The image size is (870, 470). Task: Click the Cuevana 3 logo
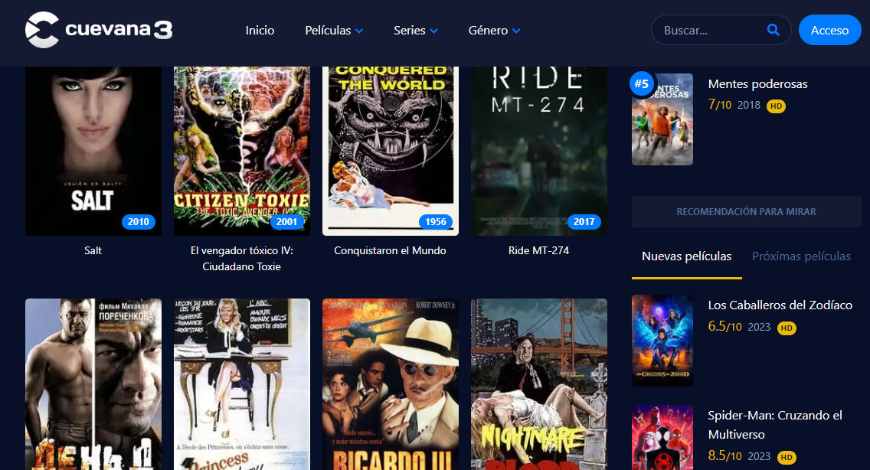[x=98, y=30]
